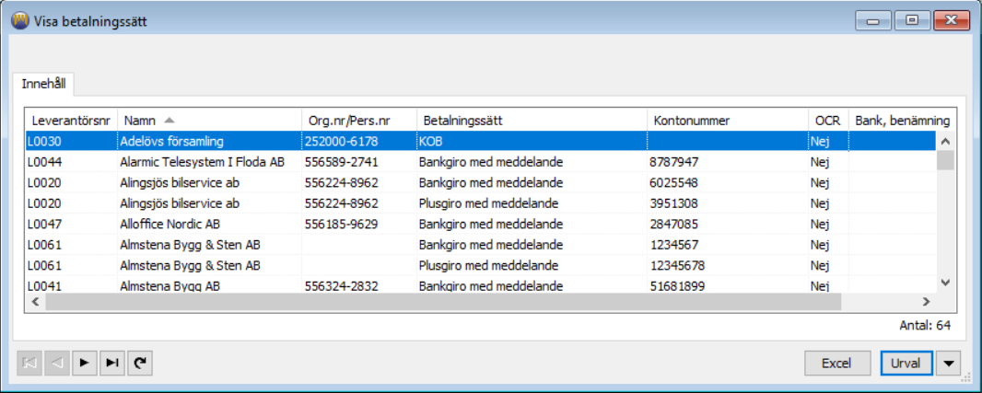Viewport: 982px width, 393px height.
Task: Click org number 556589-2741
Action: 342,163
